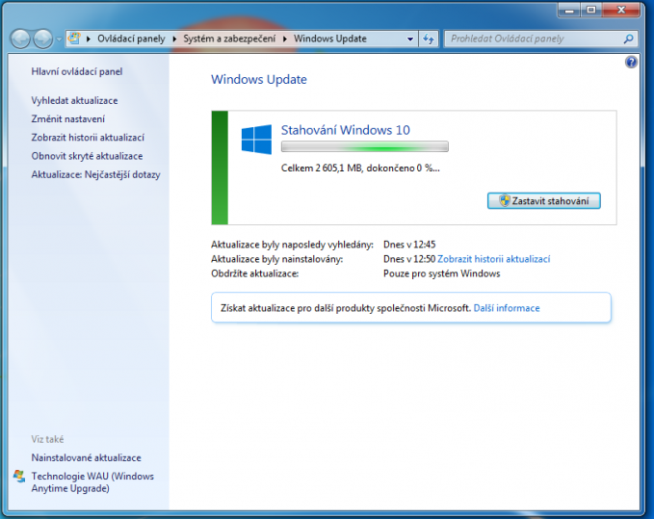This screenshot has height=519, width=654.
Task: Expand the arrow after Systém a zabezpečení
Action: 285,39
